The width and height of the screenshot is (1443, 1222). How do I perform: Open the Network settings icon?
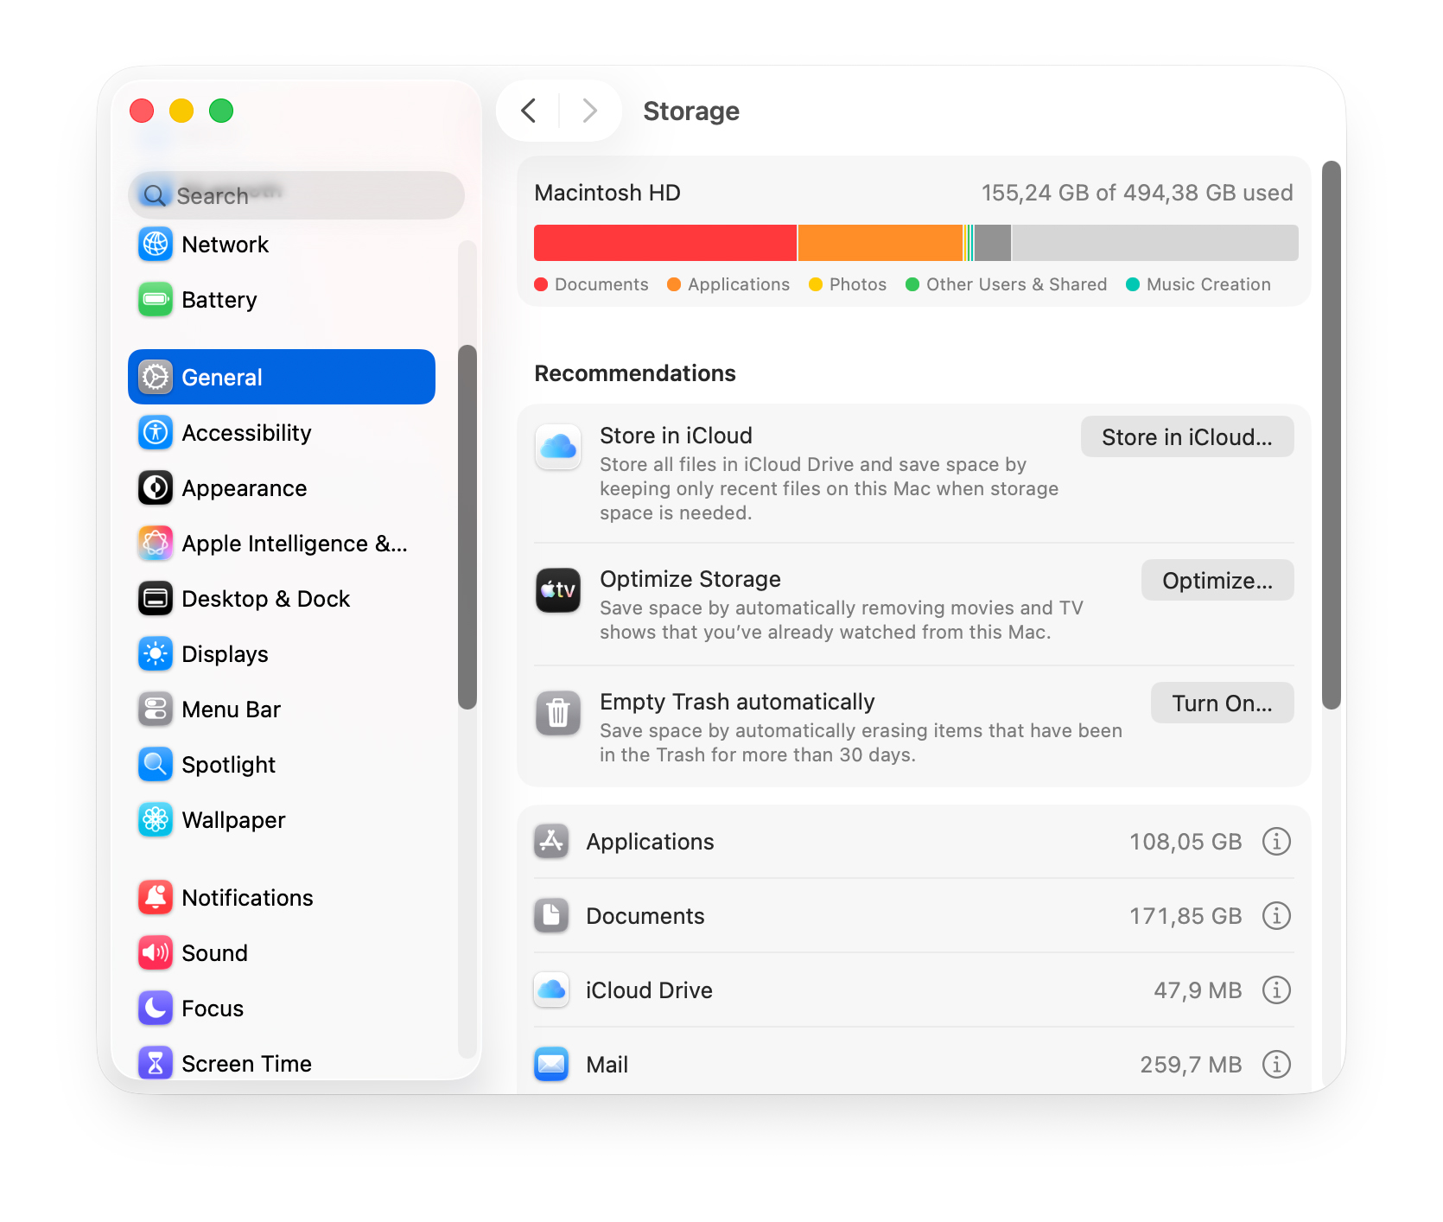coord(156,245)
